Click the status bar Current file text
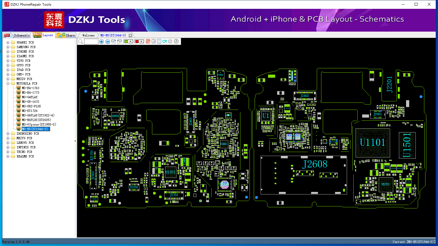The image size is (438, 246). [x=414, y=242]
